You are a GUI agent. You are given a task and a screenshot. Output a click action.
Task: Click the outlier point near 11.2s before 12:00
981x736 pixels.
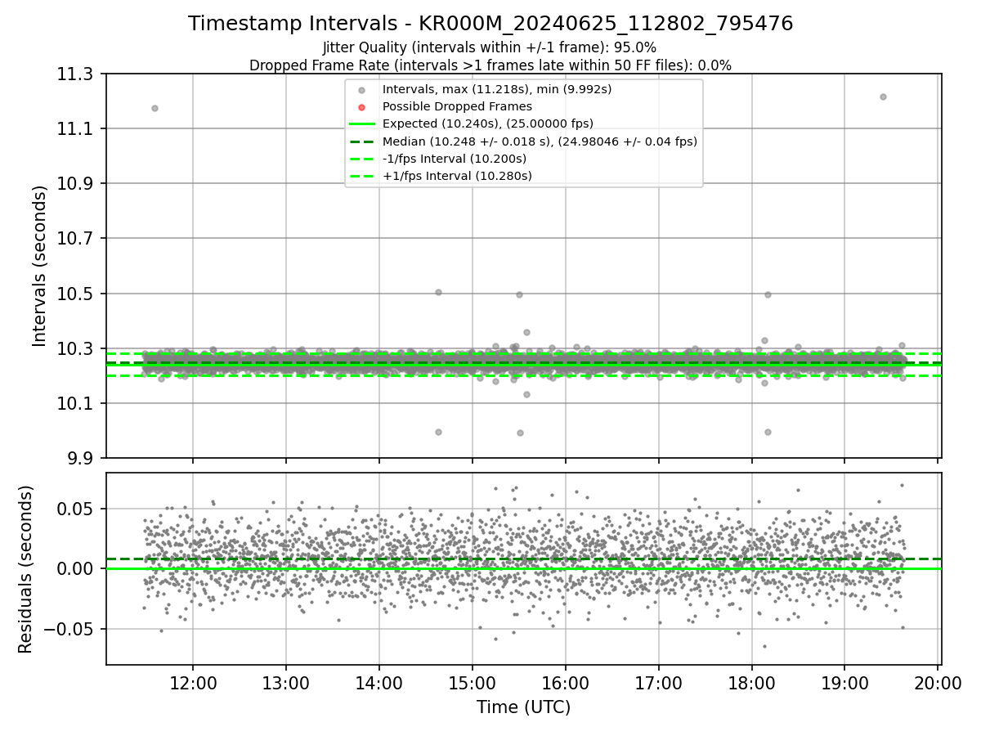pos(155,108)
